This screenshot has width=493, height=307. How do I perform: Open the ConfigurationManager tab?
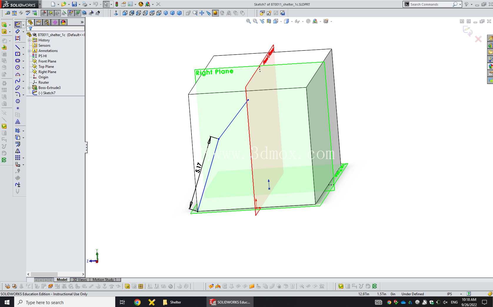coord(47,22)
